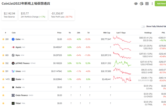Open the three-dot more options menu

point(152,4)
